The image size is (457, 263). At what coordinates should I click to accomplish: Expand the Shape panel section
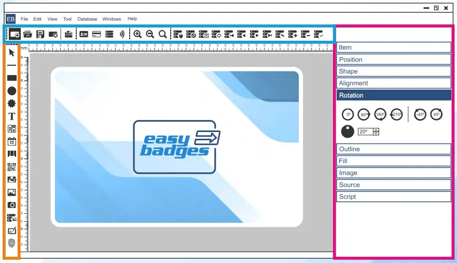[x=394, y=71]
